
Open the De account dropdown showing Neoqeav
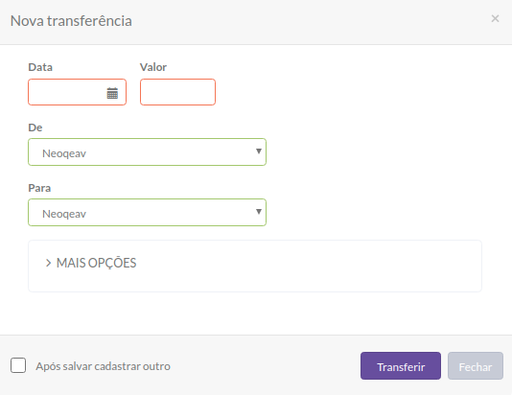tap(148, 152)
